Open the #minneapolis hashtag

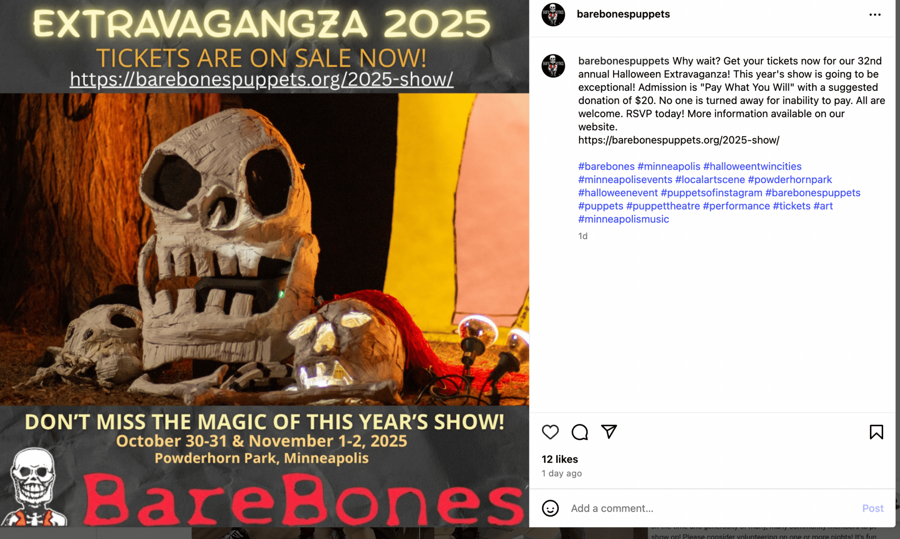click(x=669, y=166)
